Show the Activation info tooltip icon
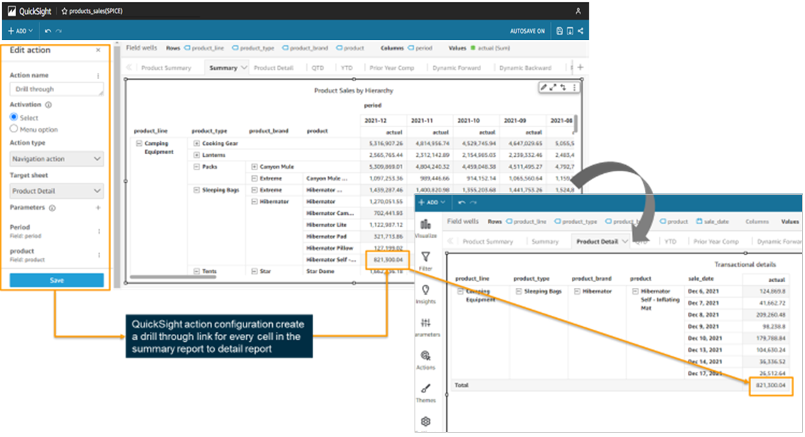 coord(48,104)
